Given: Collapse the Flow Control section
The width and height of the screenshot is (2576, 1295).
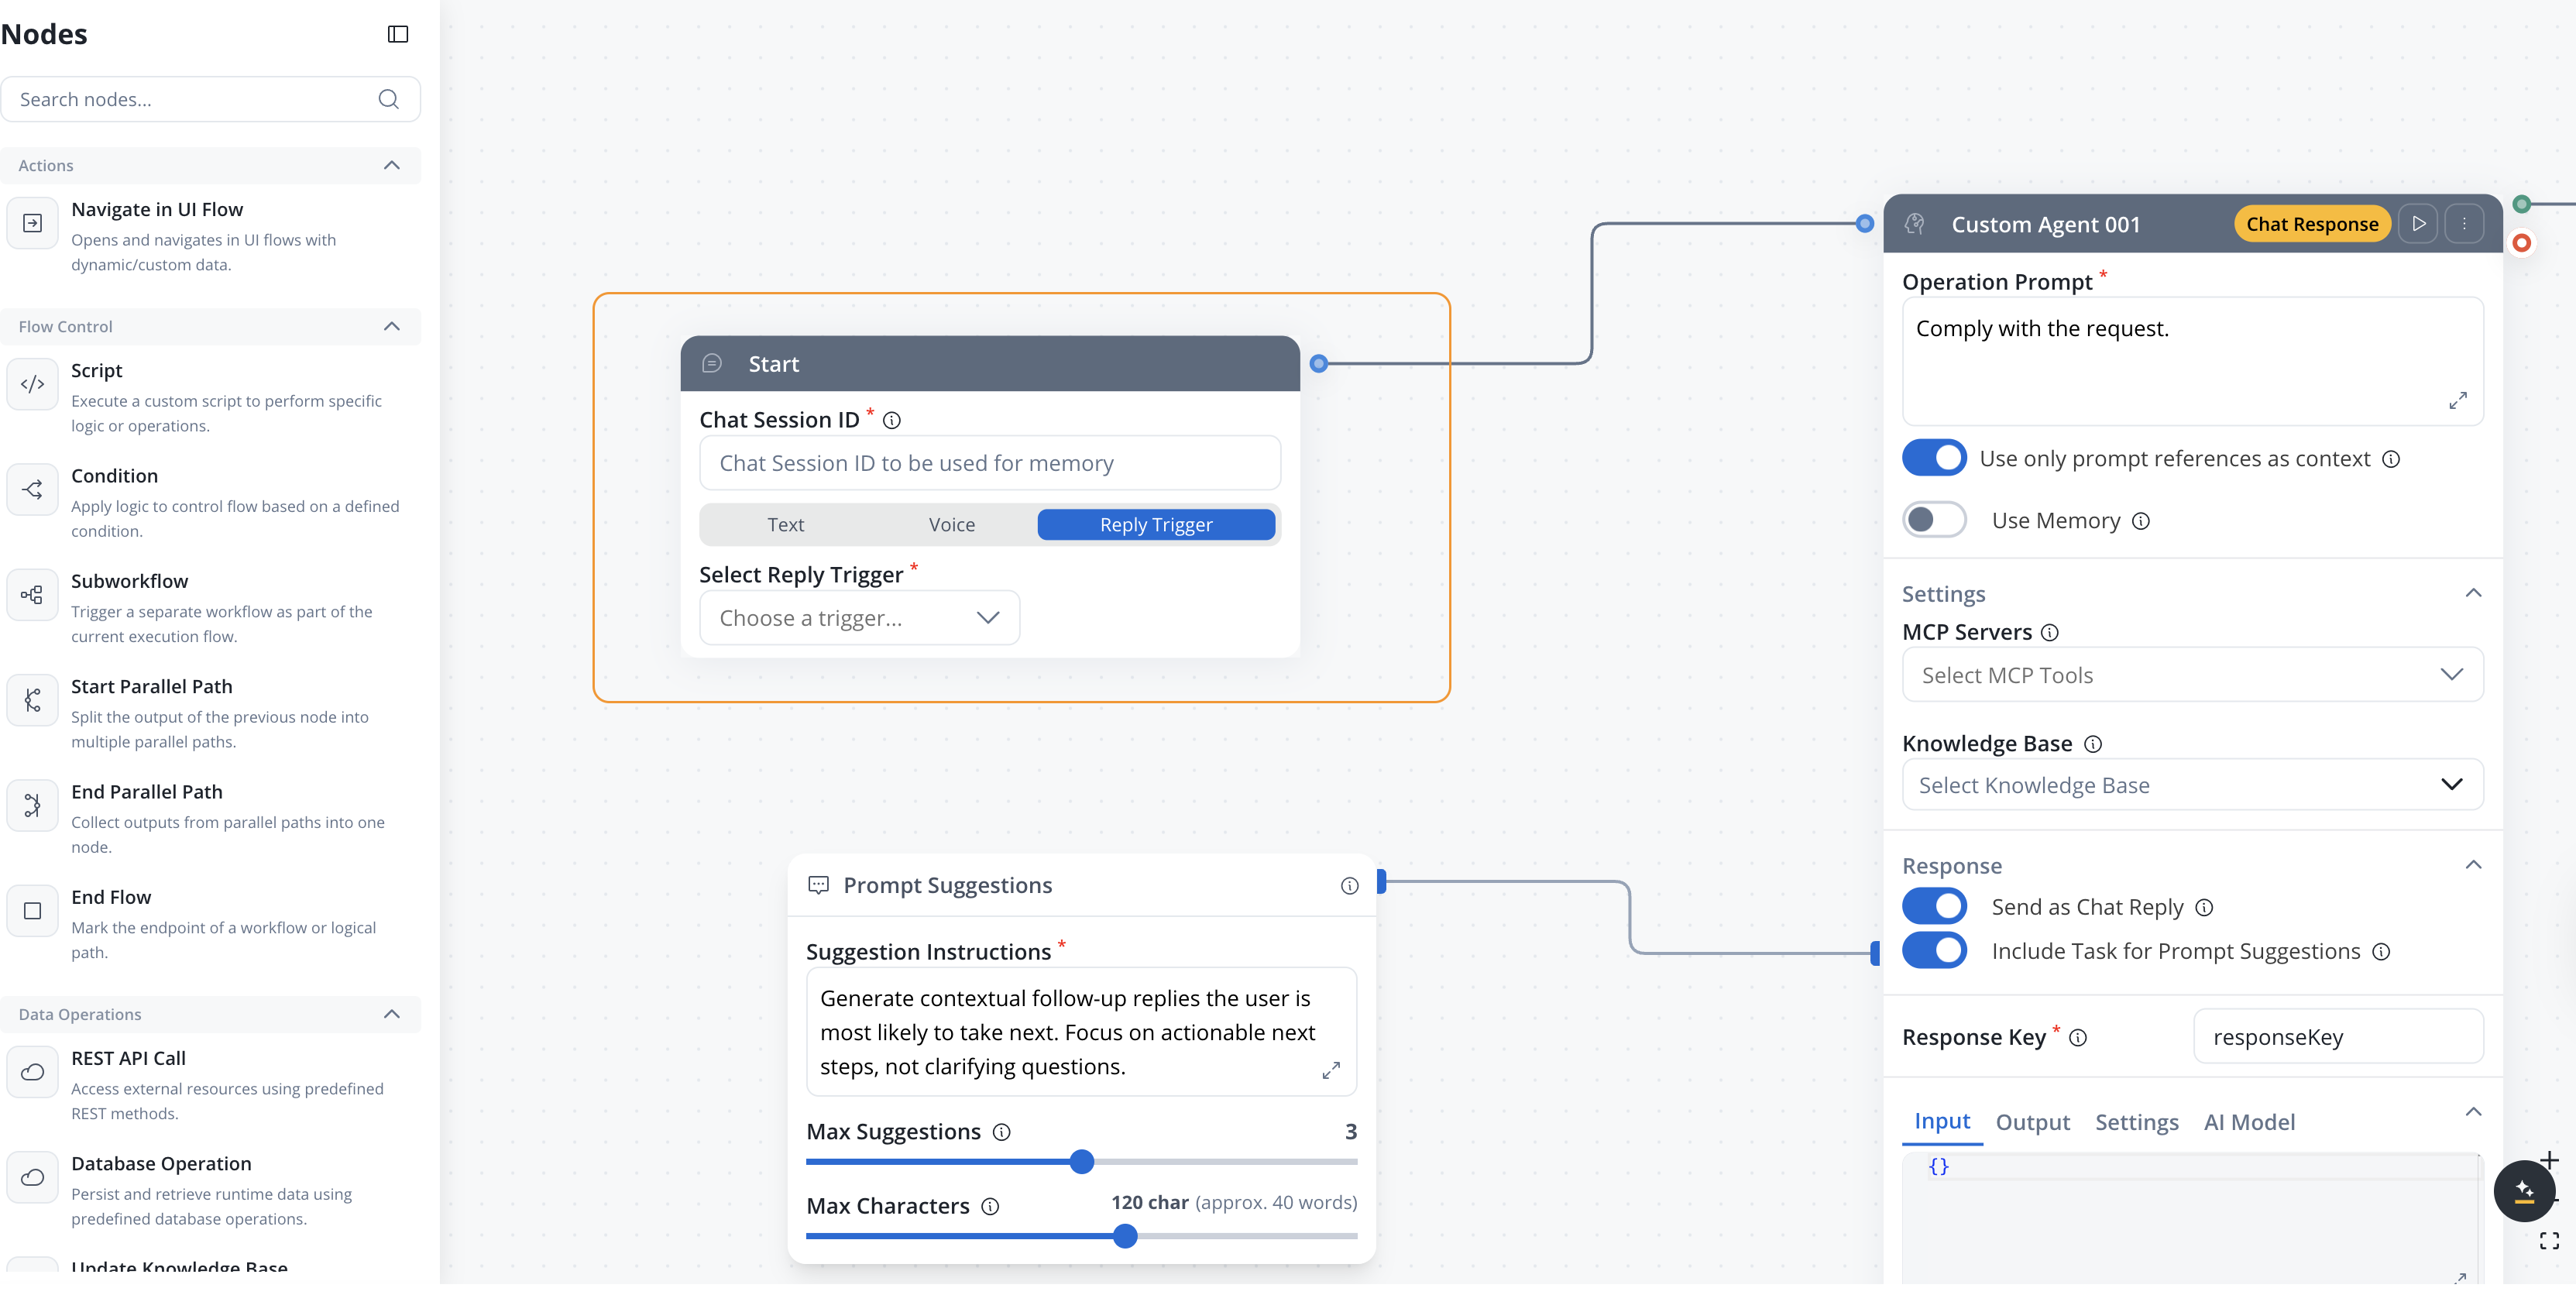Looking at the screenshot, I should pyautogui.click(x=392, y=327).
